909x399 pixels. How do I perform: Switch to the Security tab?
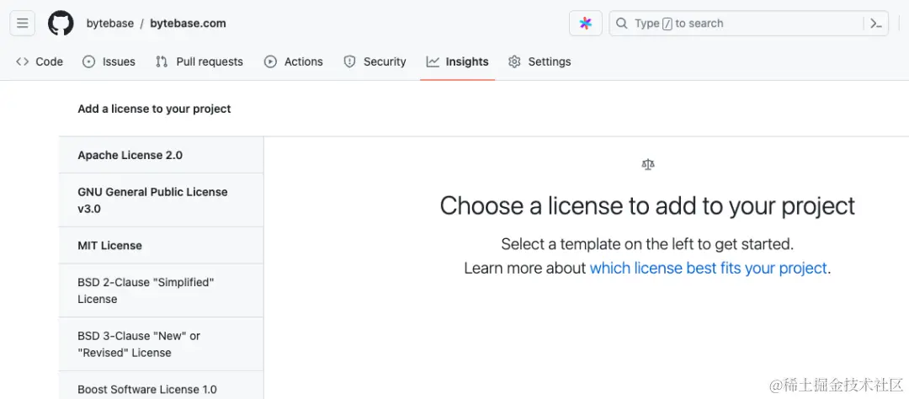point(375,61)
